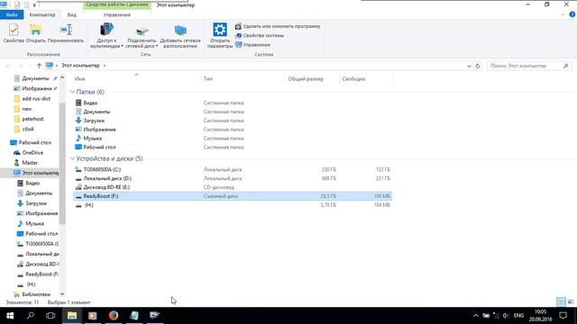Open Библиотеки in navigation pane
577x324 pixels.
click(36, 294)
